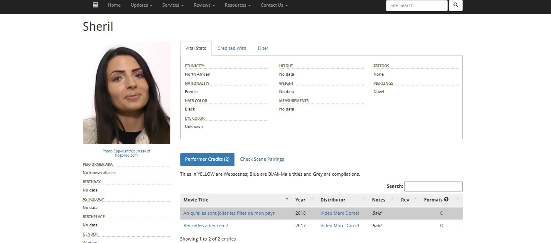
Task: Sort table by Rev column
Action: pos(405,200)
